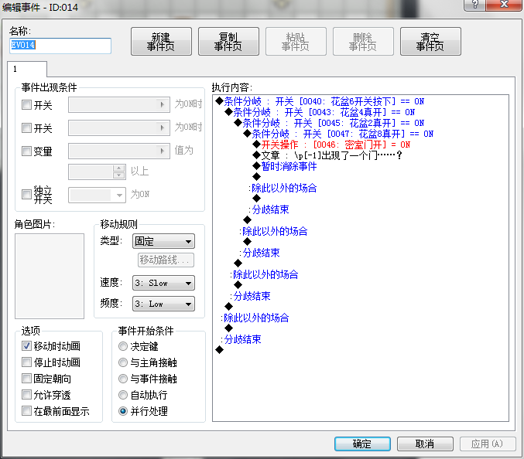
Task: Click the empty diamond line below 暂时消除事件
Action: (x=257, y=177)
